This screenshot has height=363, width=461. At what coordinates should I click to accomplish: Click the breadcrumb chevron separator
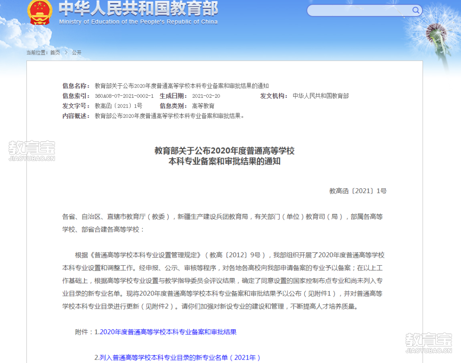tap(66, 53)
